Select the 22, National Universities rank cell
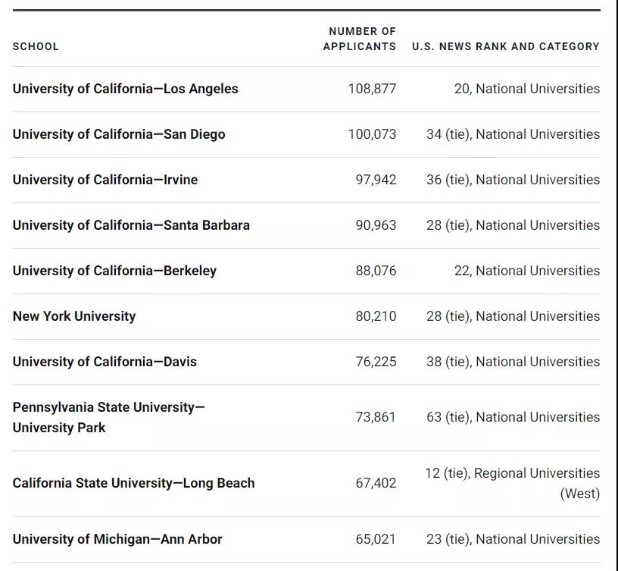The width and height of the screenshot is (618, 571). point(527,271)
